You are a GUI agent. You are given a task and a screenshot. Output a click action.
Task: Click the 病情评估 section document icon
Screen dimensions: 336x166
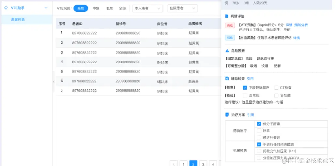pyautogui.click(x=227, y=16)
